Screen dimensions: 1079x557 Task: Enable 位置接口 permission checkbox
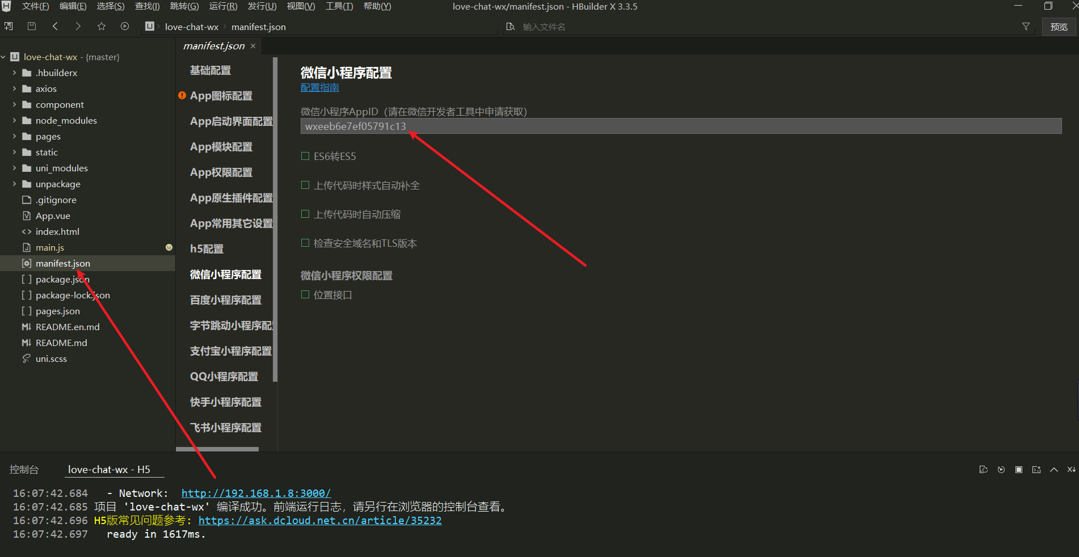[305, 294]
